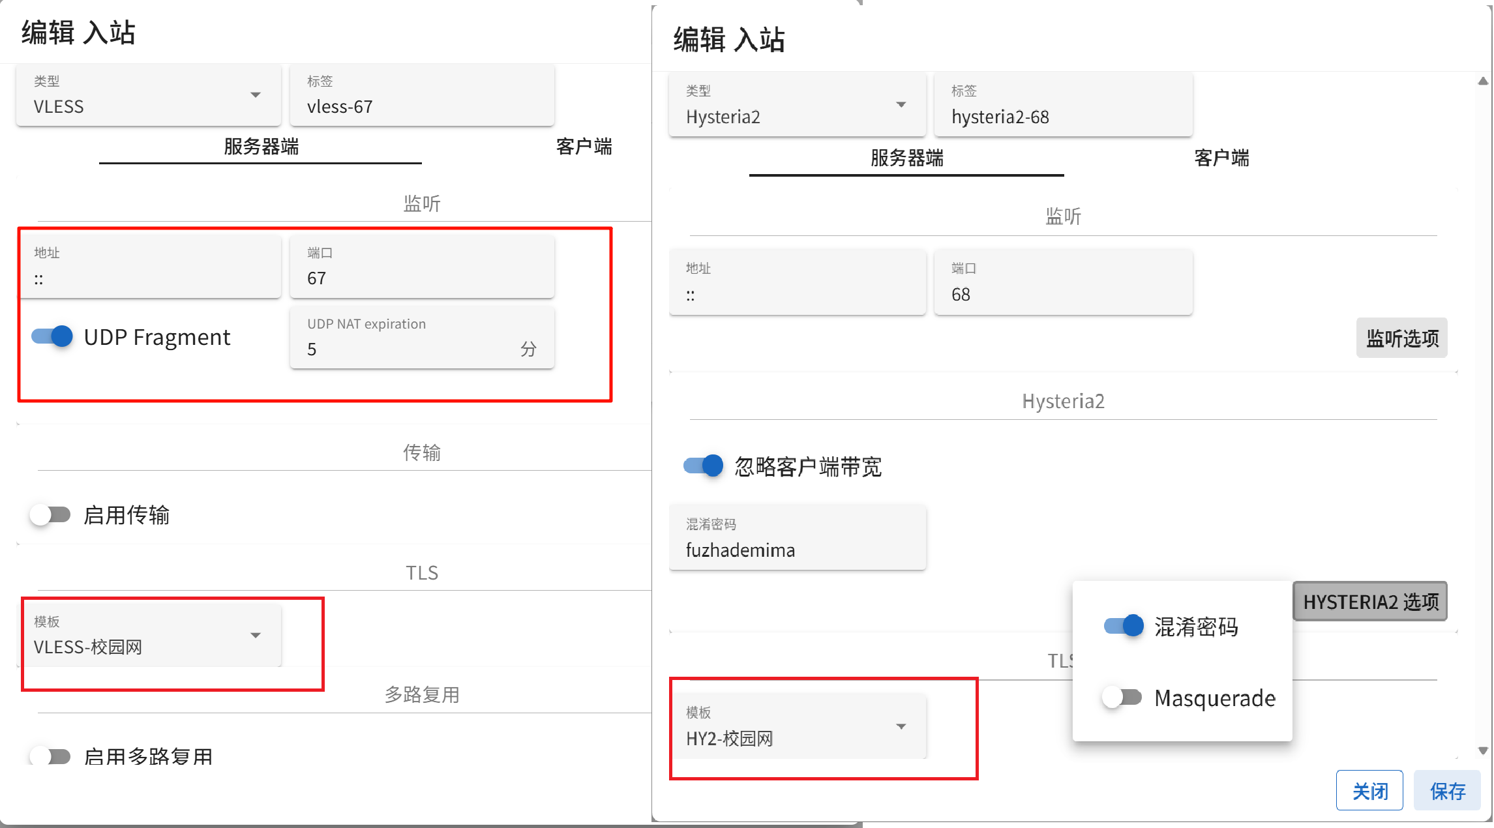This screenshot has height=828, width=1494.
Task: Enable the Masquerade toggle
Action: pyautogui.click(x=1122, y=698)
